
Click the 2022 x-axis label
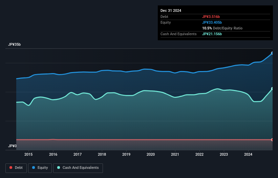click(199, 154)
